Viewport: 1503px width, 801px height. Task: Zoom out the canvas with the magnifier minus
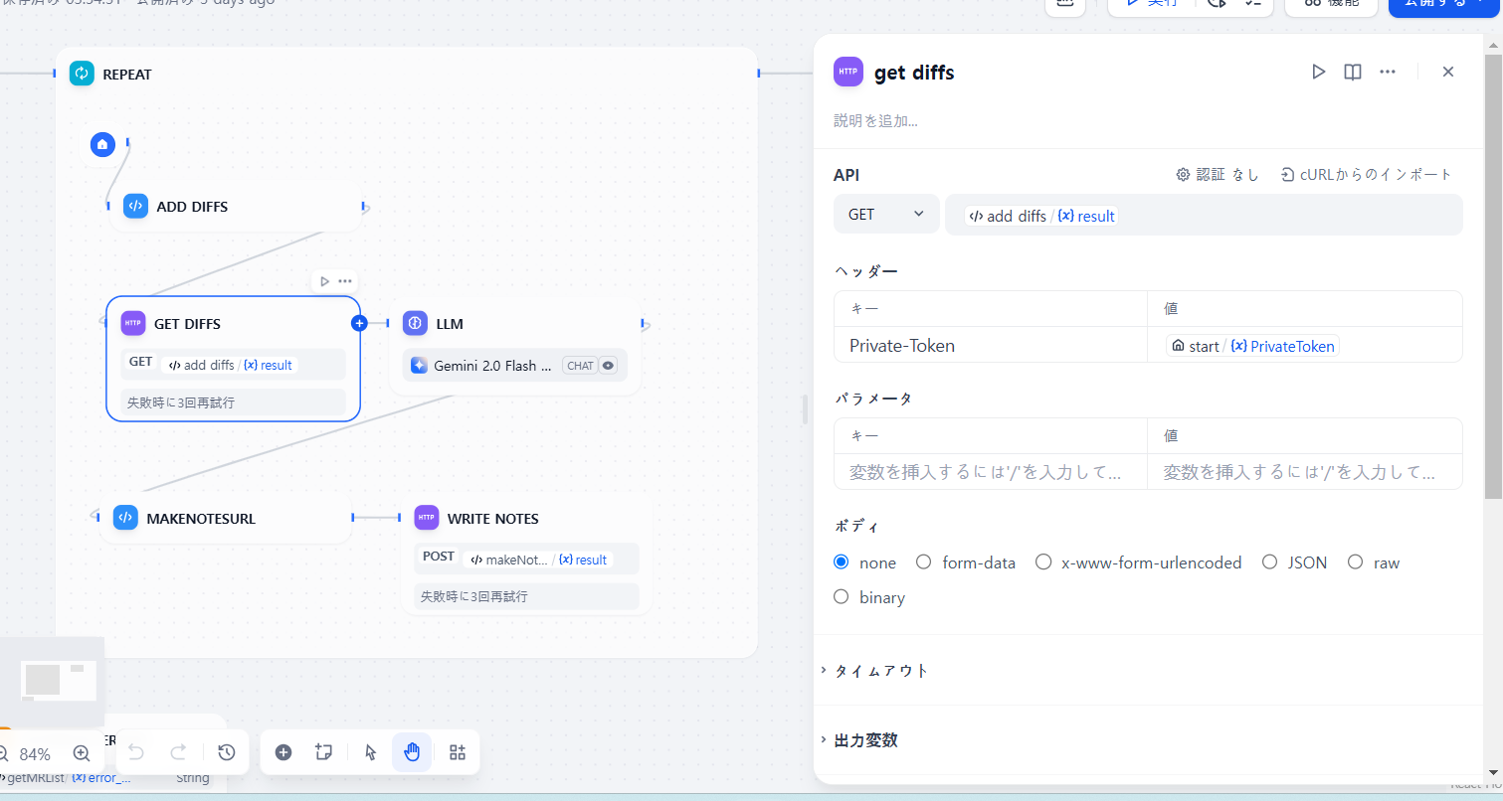(3, 753)
